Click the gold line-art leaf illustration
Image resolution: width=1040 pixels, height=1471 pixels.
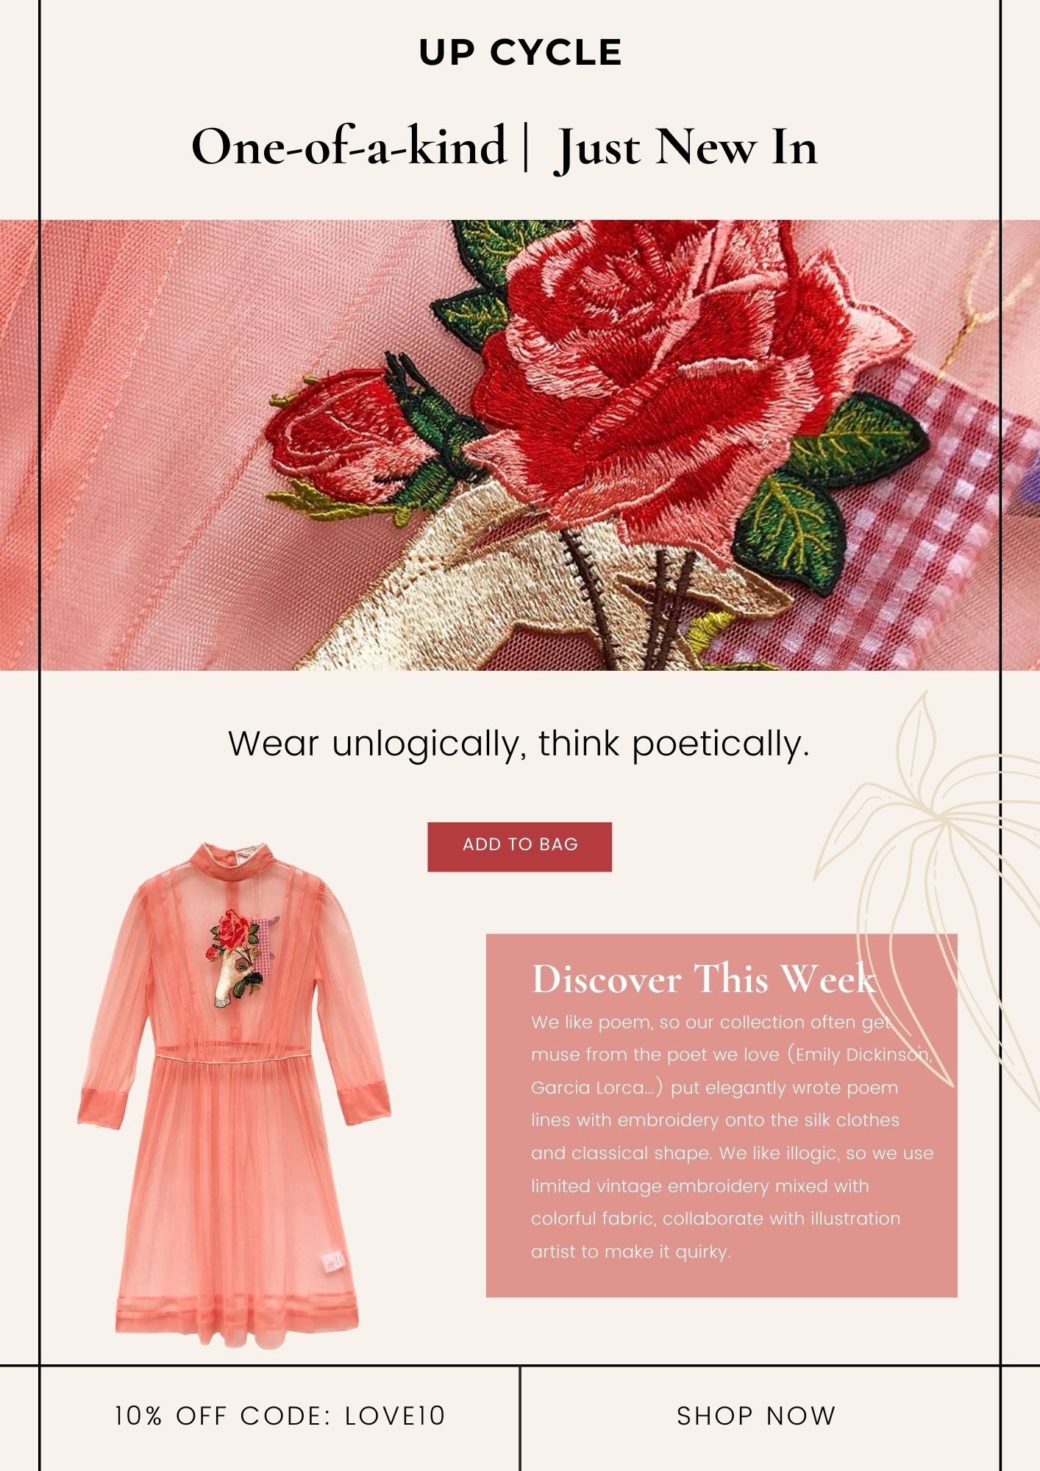[927, 883]
